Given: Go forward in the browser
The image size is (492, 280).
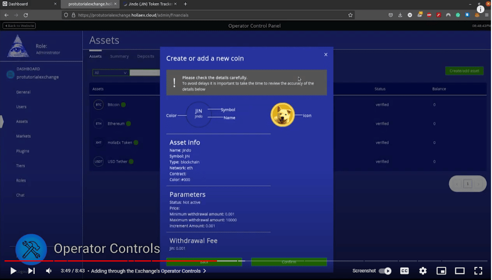Looking at the screenshot, I should 16,15.
